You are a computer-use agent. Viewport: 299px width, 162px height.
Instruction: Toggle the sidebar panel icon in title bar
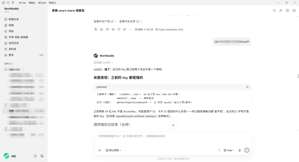pyautogui.click(x=3, y=3)
